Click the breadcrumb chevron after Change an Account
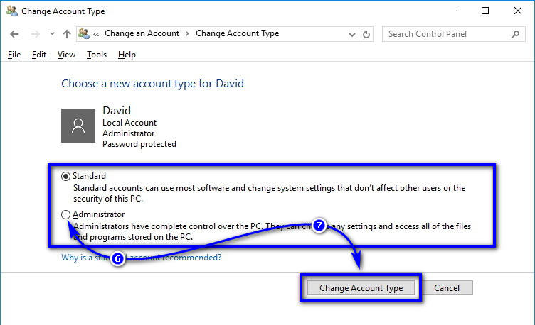Screen dimensions: 535x325 [187, 34]
